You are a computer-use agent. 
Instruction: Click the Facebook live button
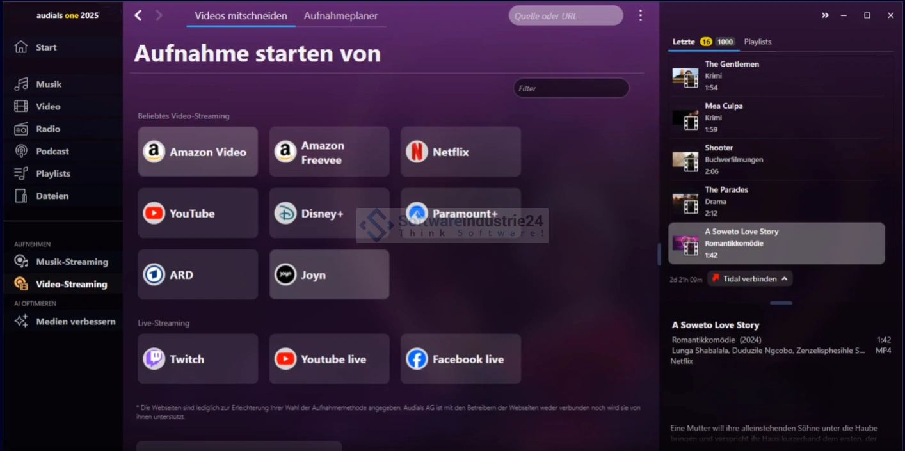click(x=460, y=359)
